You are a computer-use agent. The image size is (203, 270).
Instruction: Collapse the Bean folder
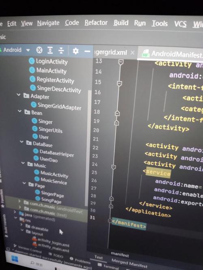tap(19, 111)
